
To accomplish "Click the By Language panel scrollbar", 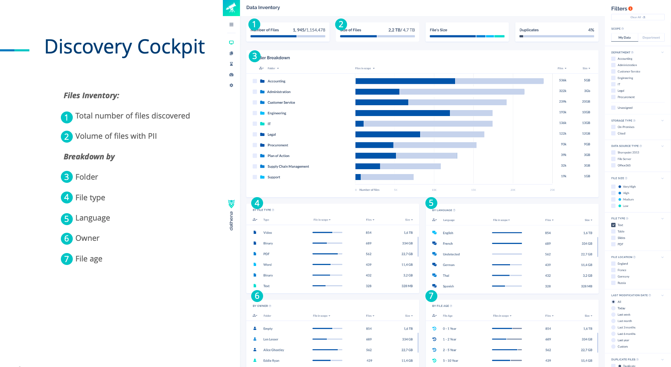I will pyautogui.click(x=597, y=247).
